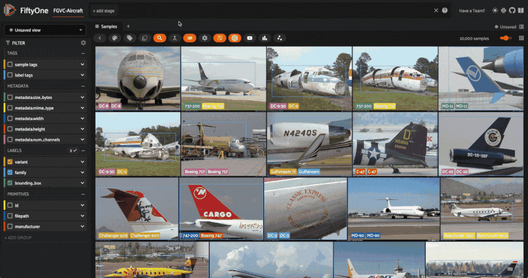This screenshot has height=278, width=528.
Task: Expand the metadata.width filter chevron
Action: tap(82, 119)
